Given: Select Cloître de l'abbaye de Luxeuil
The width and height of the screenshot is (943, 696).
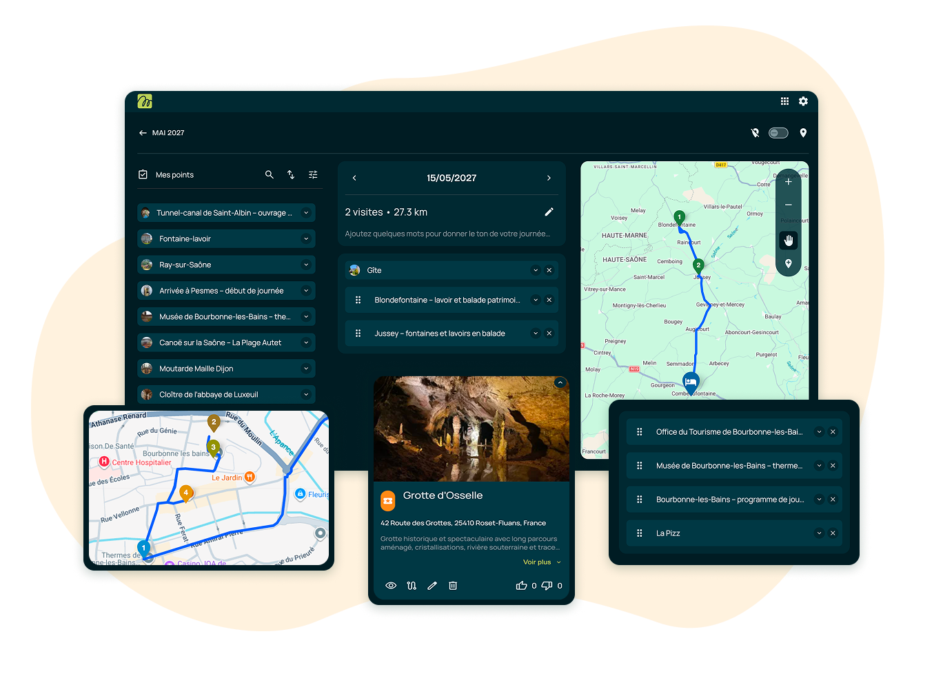Looking at the screenshot, I should (x=226, y=395).
